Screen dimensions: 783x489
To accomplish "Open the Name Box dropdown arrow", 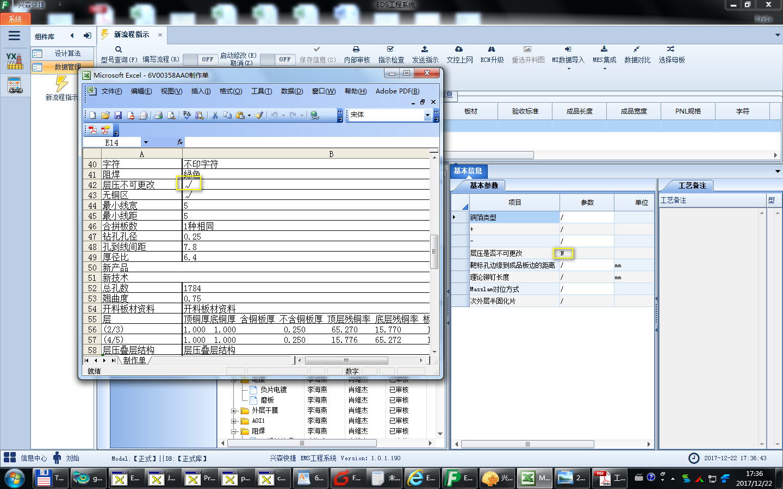I will point(145,142).
